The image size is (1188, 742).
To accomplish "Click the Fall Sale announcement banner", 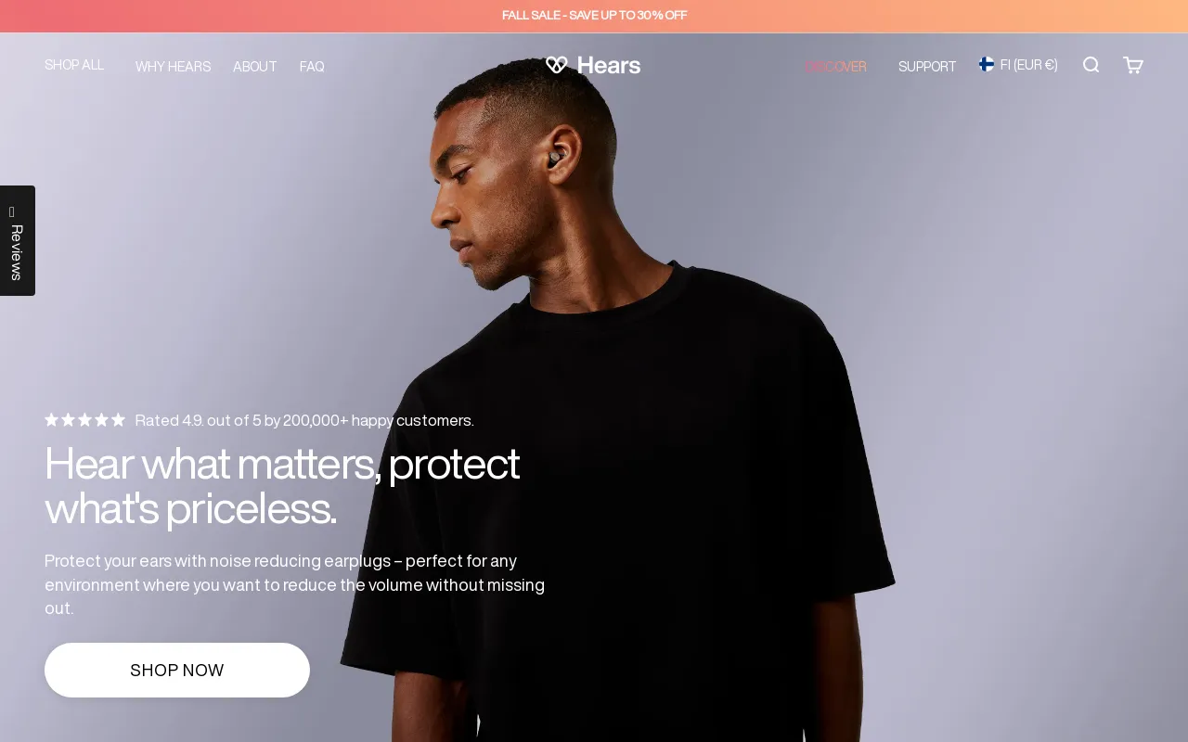I will (594, 16).
